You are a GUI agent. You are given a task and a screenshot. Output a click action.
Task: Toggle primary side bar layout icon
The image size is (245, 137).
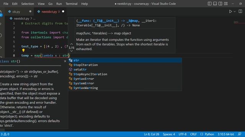pos(209,3)
